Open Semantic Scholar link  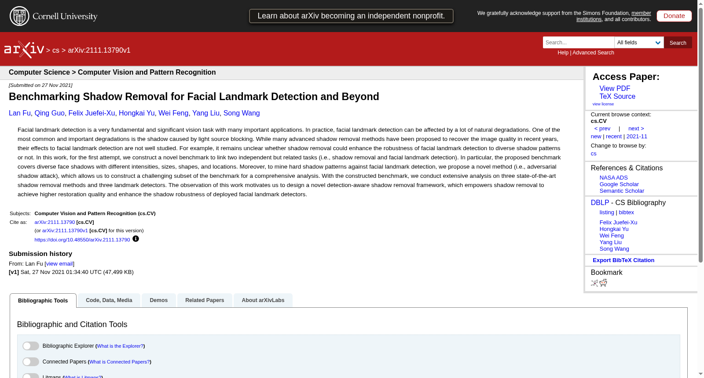[x=622, y=191]
